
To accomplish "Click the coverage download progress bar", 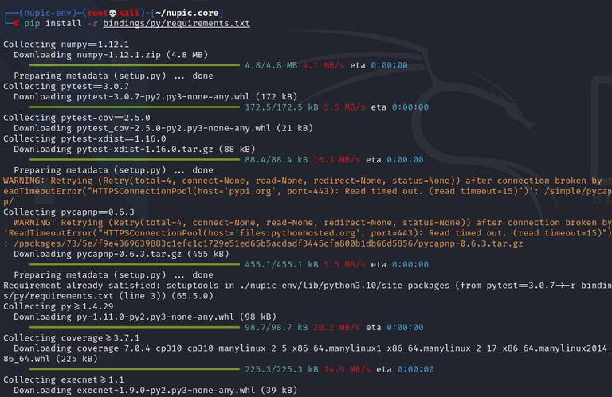I will point(134,369).
